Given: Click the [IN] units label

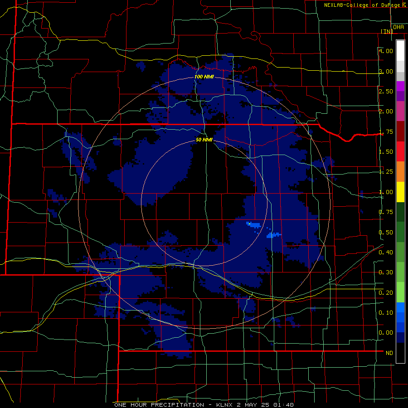Looking at the screenshot, I should point(387,31).
